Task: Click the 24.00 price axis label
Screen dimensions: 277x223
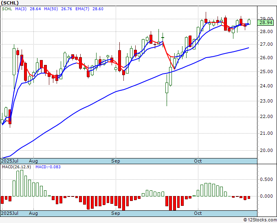Action: click(266, 86)
